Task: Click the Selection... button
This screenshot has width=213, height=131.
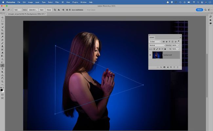Action: pos(33,10)
